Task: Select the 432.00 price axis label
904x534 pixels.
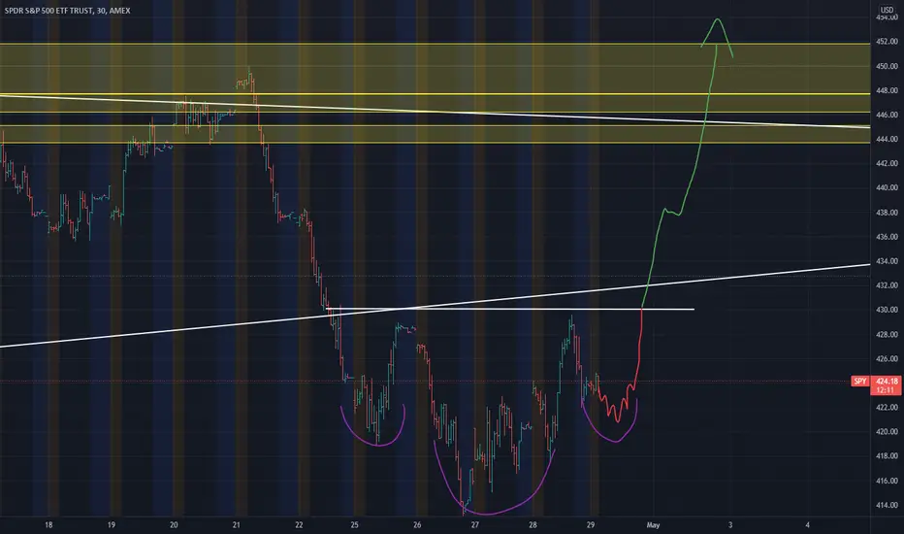Action: point(887,285)
